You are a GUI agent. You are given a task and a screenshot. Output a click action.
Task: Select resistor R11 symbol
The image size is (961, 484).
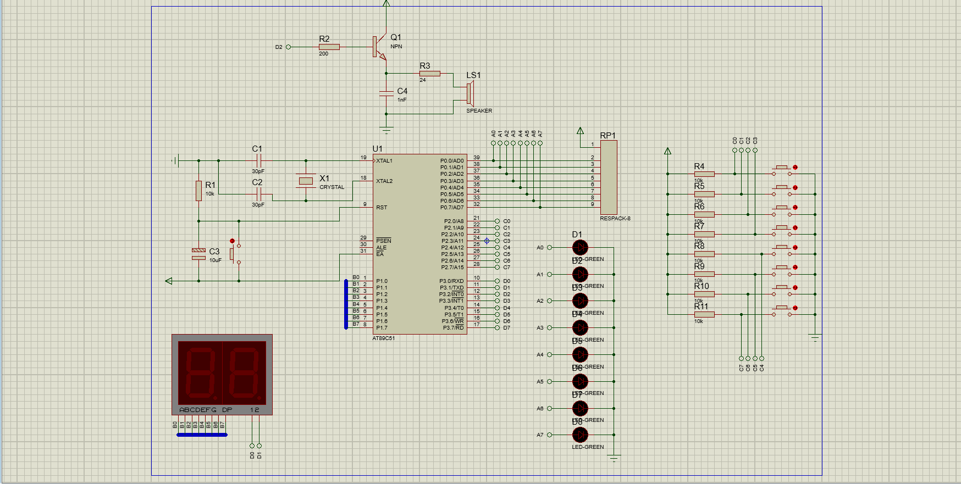[704, 314]
